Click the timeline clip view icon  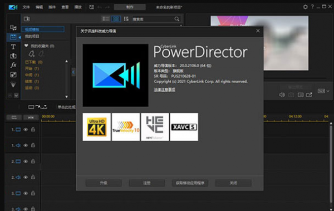click(x=14, y=118)
